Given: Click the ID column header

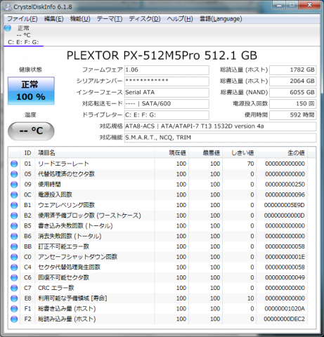Looking at the screenshot, I should (x=27, y=153).
